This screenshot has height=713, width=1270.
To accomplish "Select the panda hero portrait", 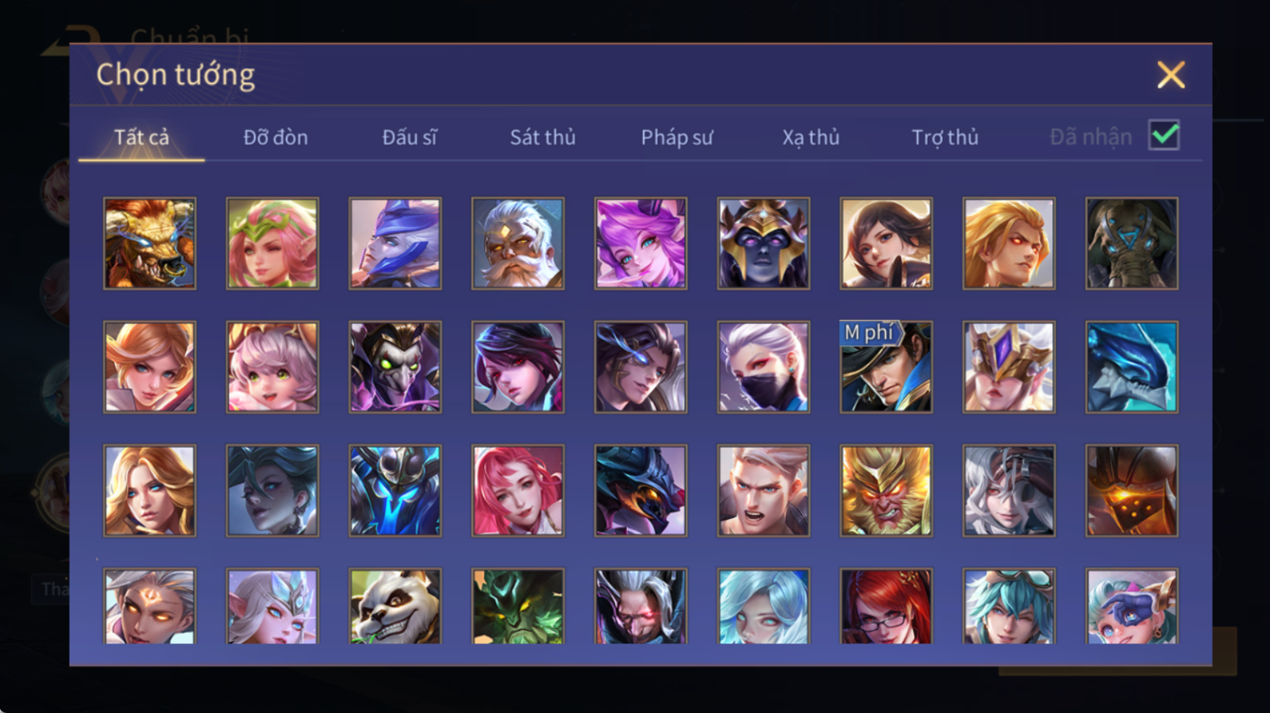I will coord(395,606).
